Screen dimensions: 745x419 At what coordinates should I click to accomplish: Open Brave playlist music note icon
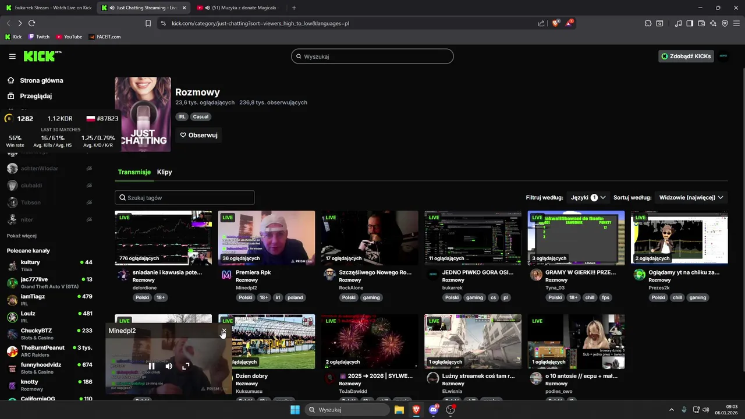point(678,23)
